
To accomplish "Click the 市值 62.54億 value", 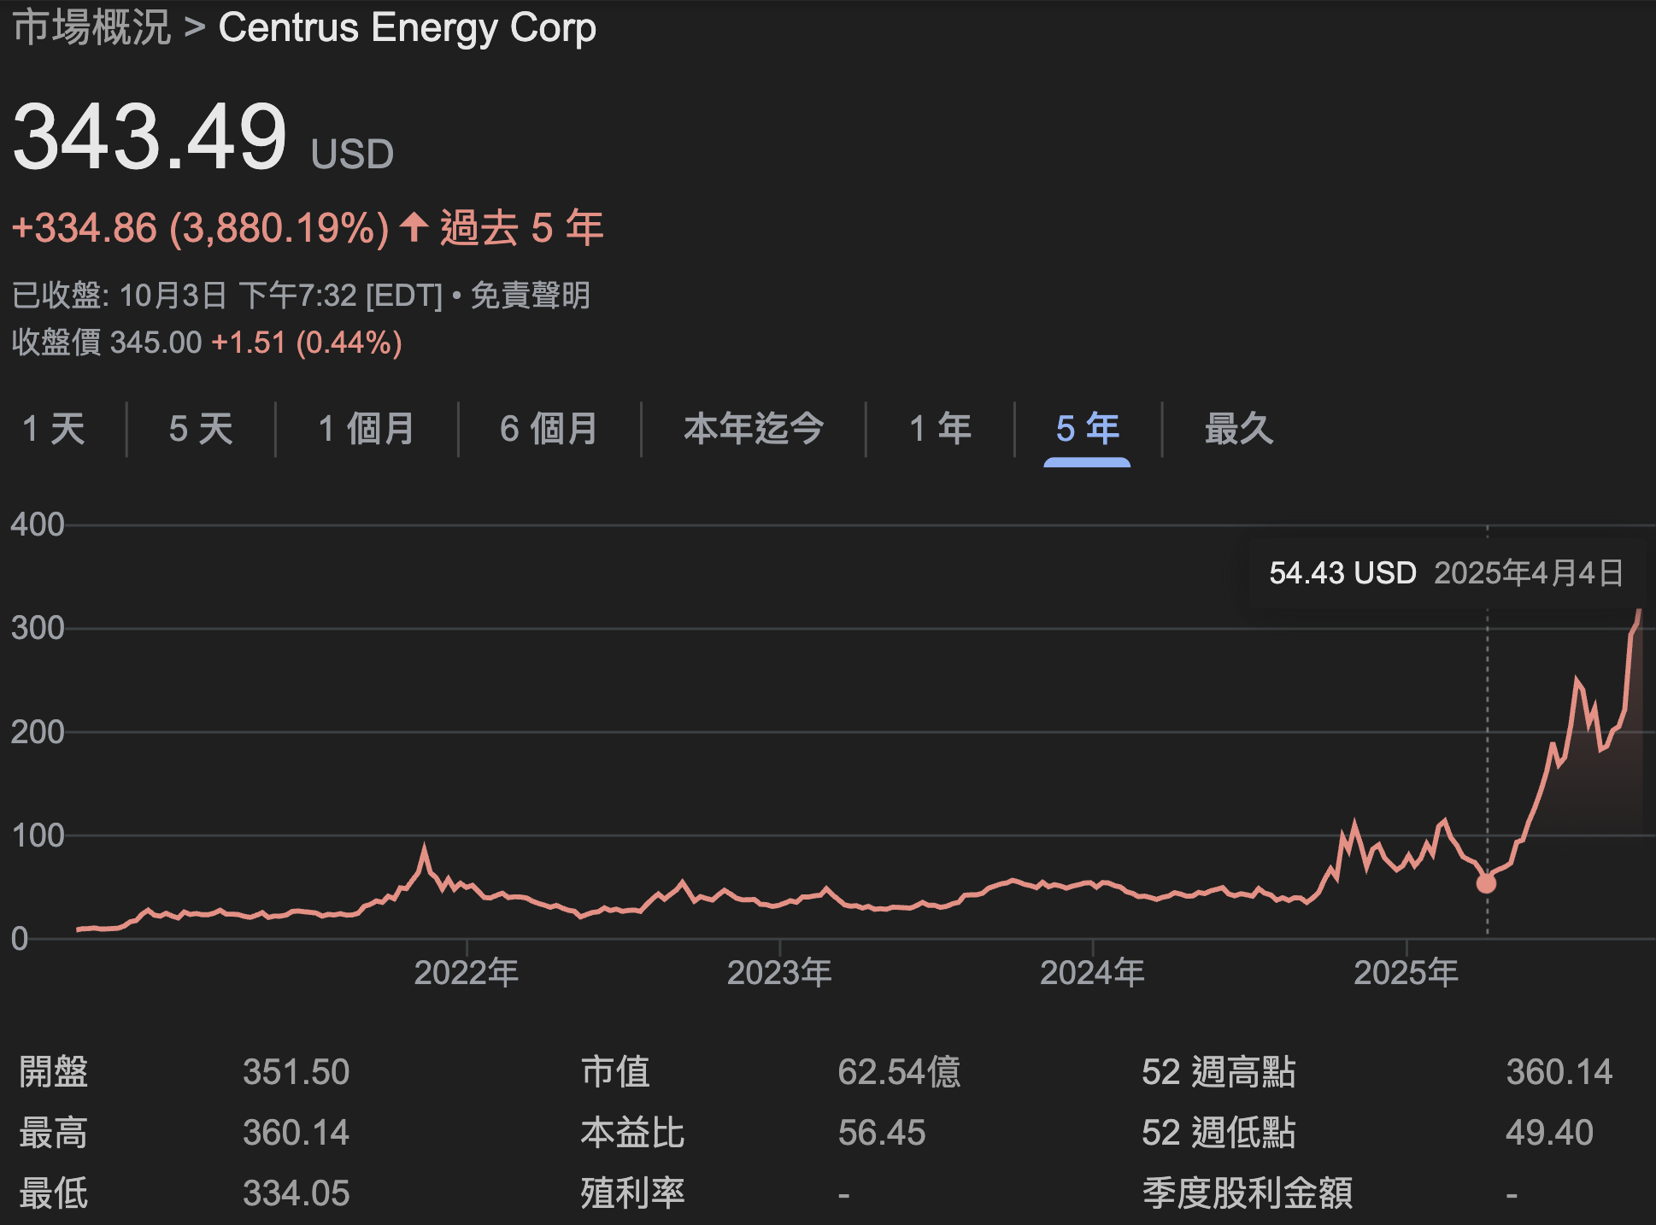I will point(898,1072).
